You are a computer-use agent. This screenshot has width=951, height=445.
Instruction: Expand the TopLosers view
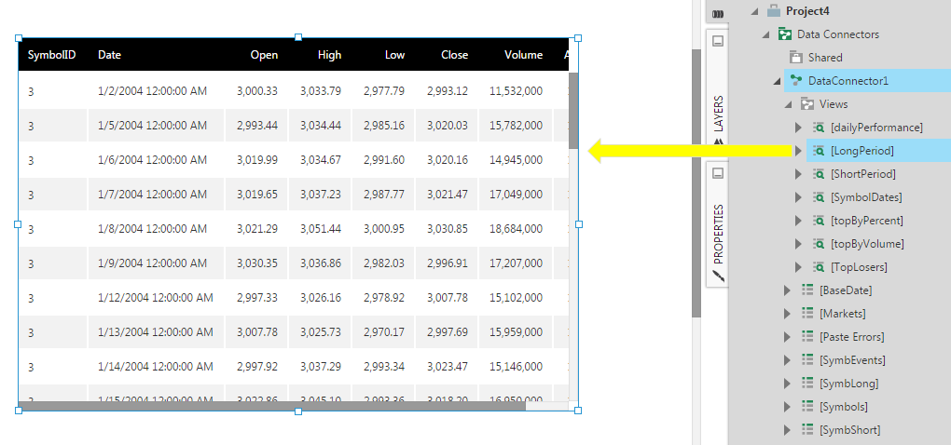799,267
